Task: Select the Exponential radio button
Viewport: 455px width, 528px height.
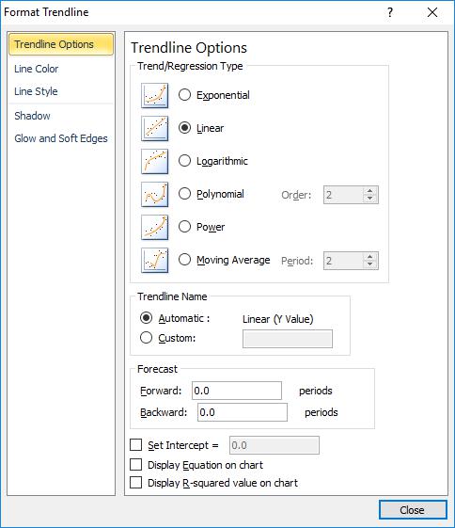Action: (184, 95)
